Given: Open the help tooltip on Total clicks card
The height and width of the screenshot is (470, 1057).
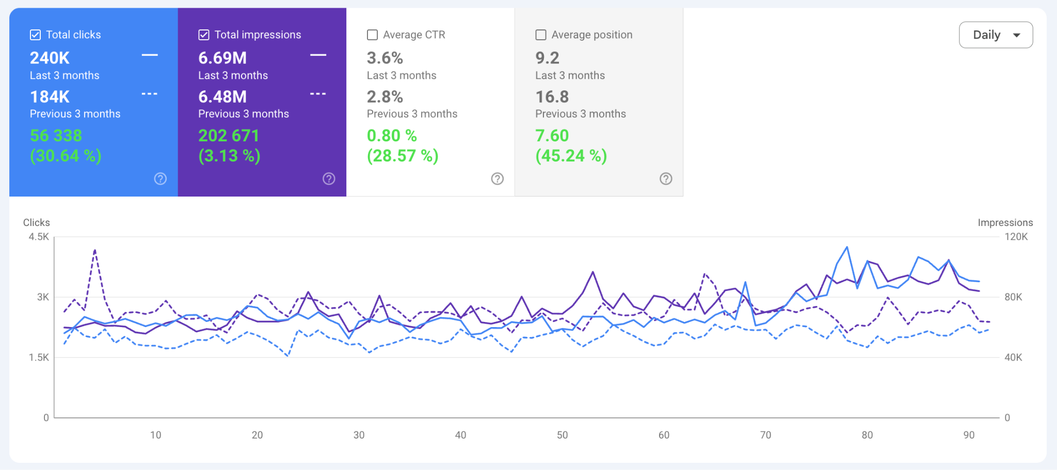Looking at the screenshot, I should pyautogui.click(x=160, y=179).
